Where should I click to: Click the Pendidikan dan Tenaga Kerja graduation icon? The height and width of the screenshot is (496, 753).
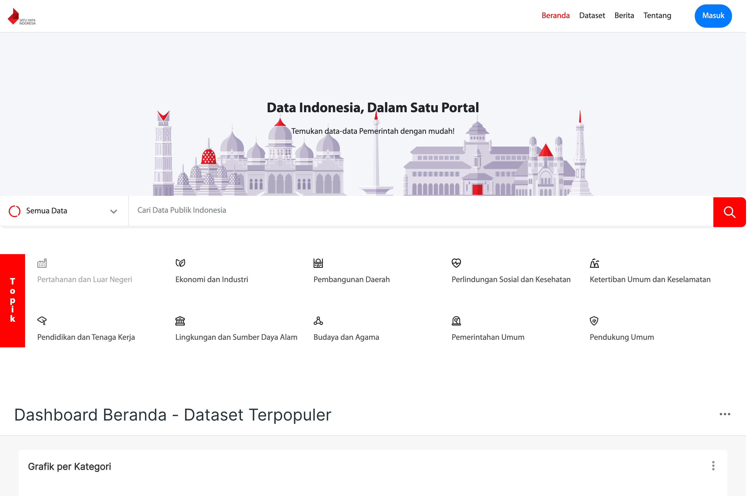click(x=41, y=321)
